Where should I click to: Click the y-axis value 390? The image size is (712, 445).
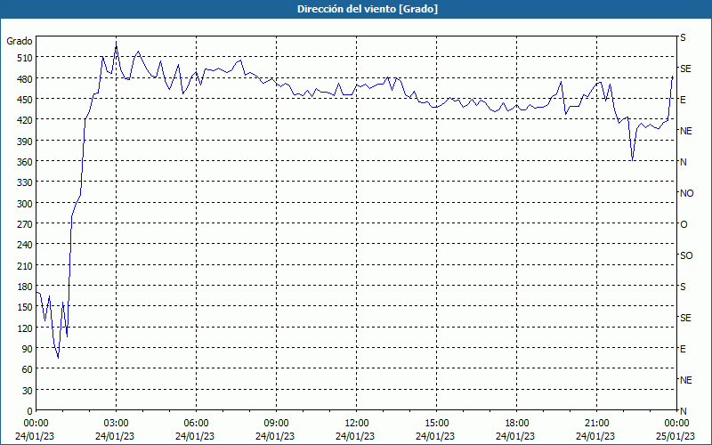25,141
